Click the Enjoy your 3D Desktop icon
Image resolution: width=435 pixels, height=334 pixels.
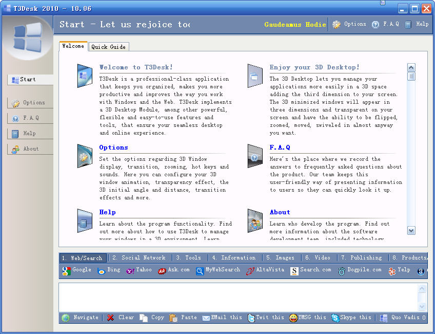coord(255,76)
